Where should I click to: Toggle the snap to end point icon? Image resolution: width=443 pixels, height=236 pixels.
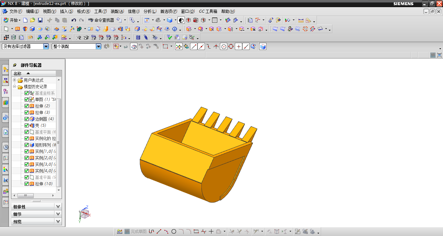(x=194, y=47)
